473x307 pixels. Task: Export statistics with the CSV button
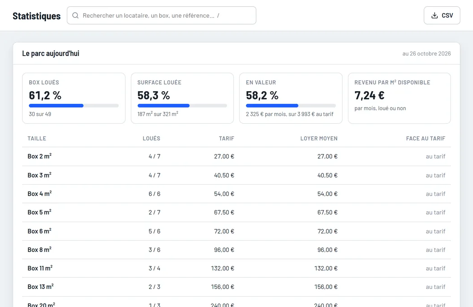[x=442, y=15]
